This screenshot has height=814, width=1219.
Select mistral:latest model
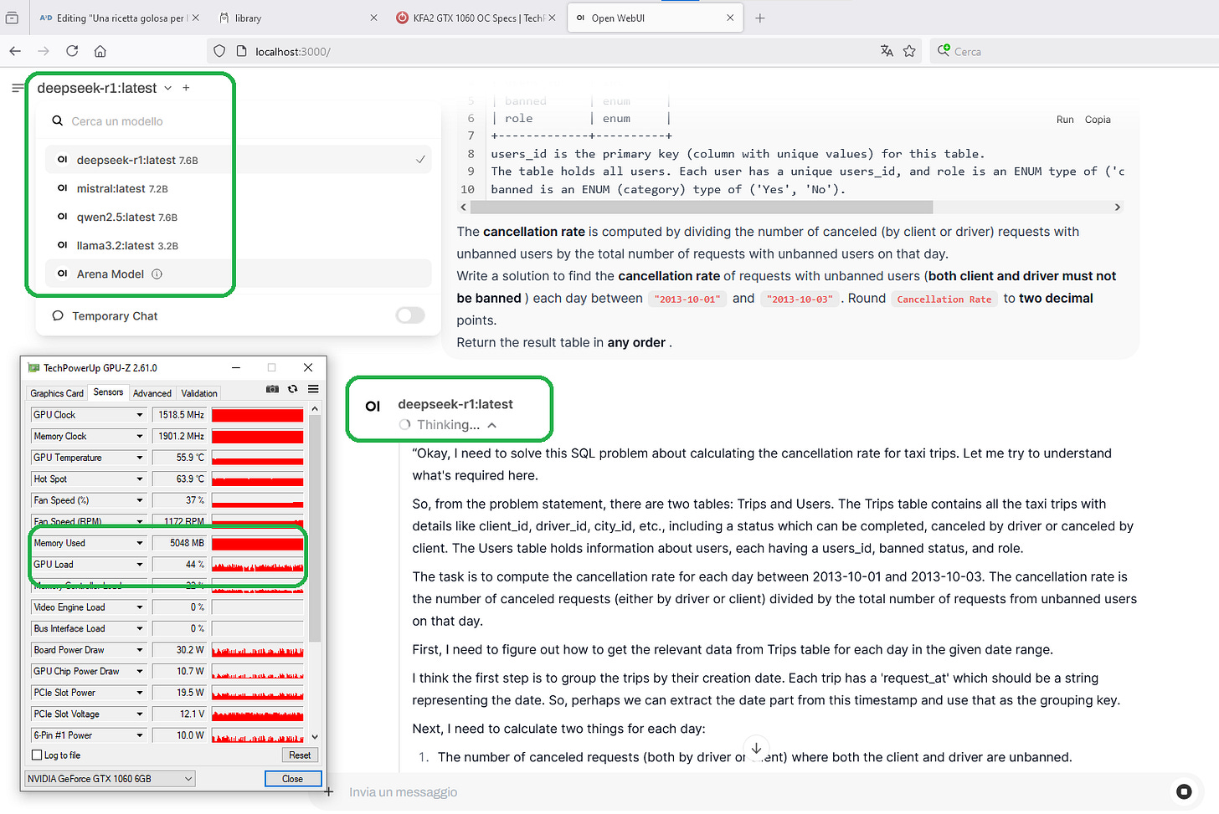tap(239, 188)
